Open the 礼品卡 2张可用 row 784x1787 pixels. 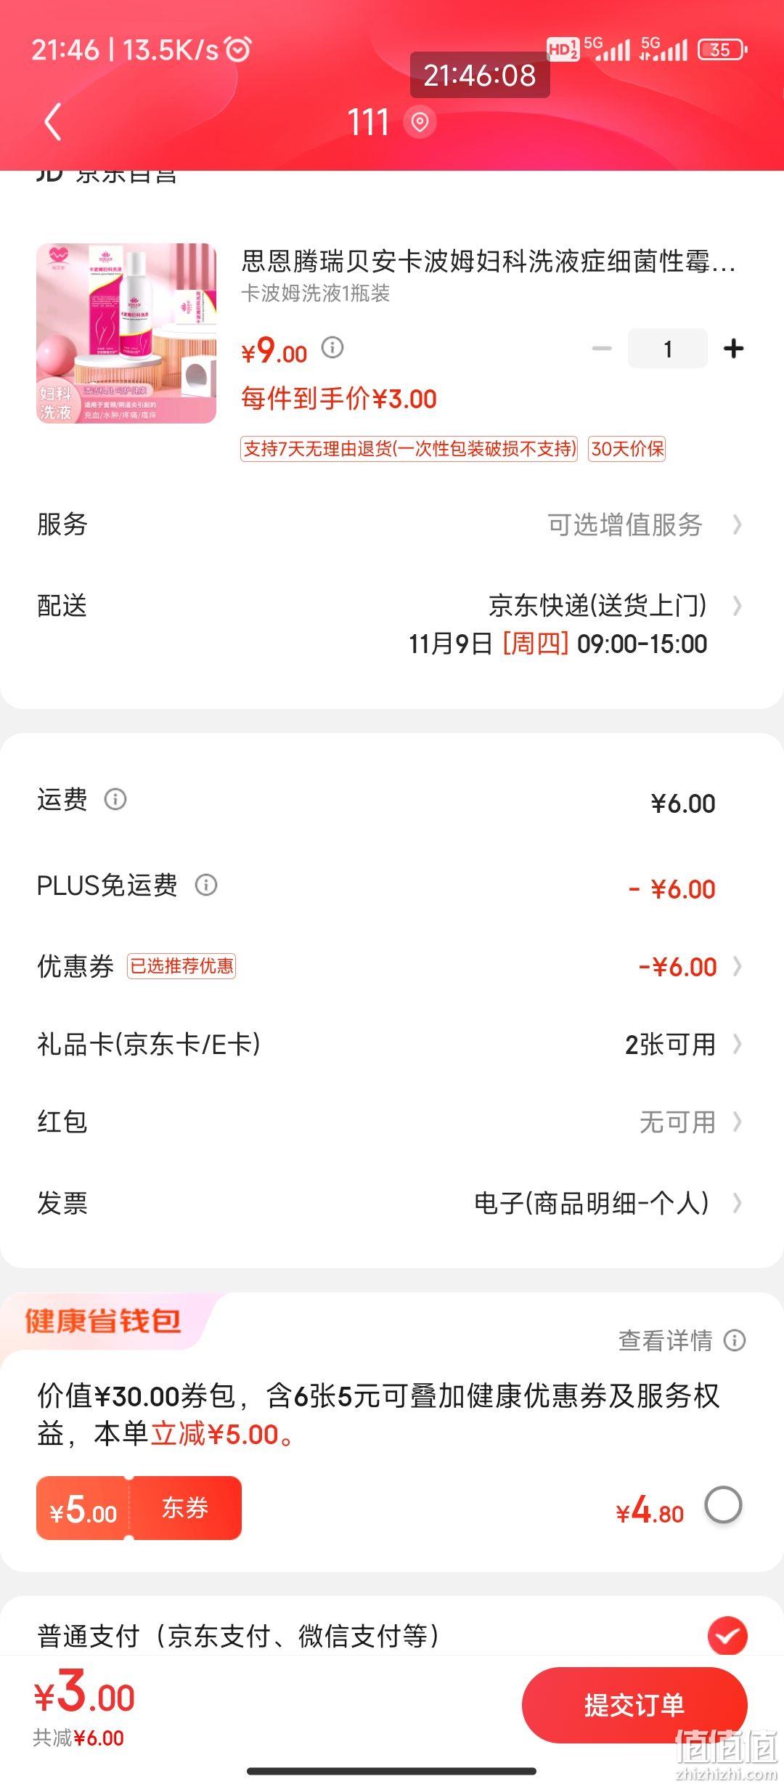pyautogui.click(x=392, y=1045)
